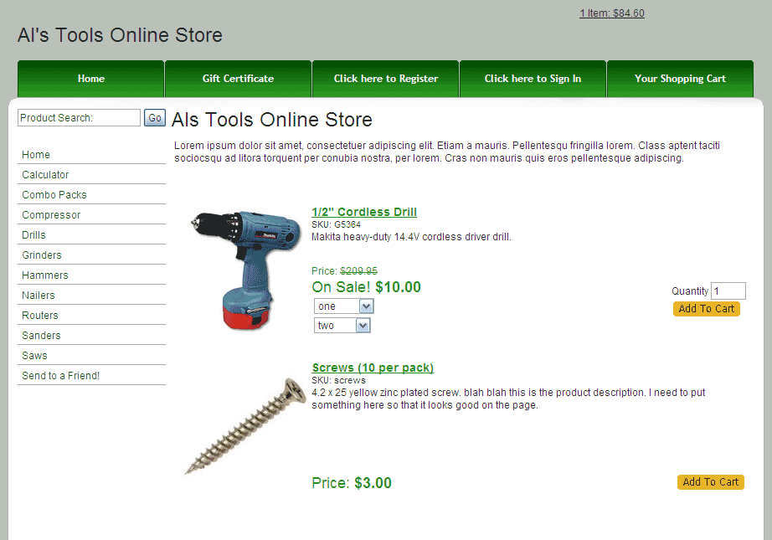The width and height of the screenshot is (772, 540).
Task: View the 1 Item: $84.60 cart summary
Action: 612,13
